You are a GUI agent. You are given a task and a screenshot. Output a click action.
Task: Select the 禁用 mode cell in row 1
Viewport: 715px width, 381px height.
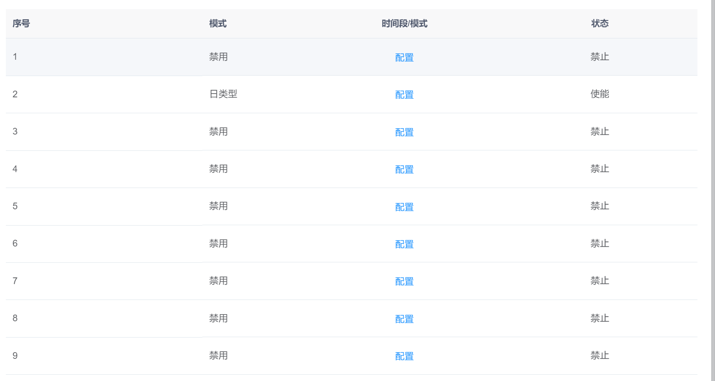(218, 57)
